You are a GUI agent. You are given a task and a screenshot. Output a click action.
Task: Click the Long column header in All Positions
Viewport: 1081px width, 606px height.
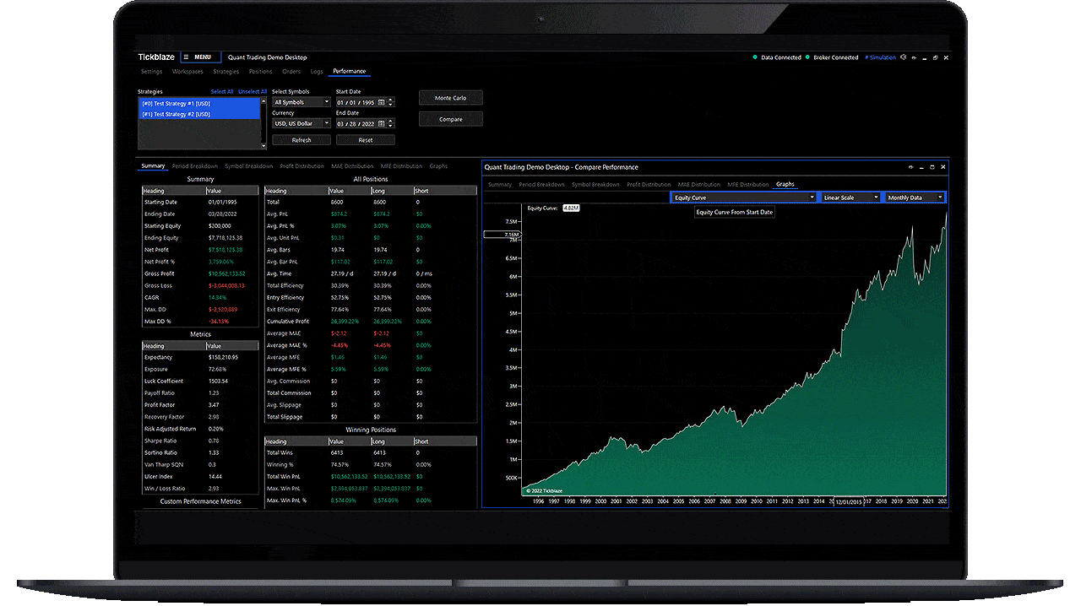point(390,191)
